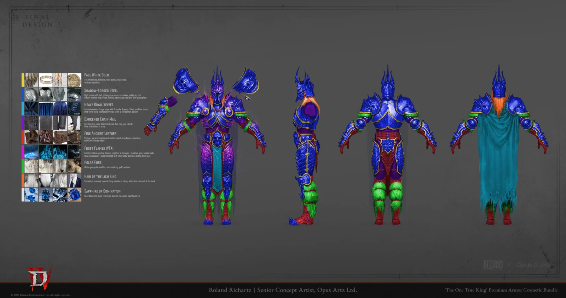View the blue velvet curtain thumbnail

pyautogui.click(x=46, y=109)
